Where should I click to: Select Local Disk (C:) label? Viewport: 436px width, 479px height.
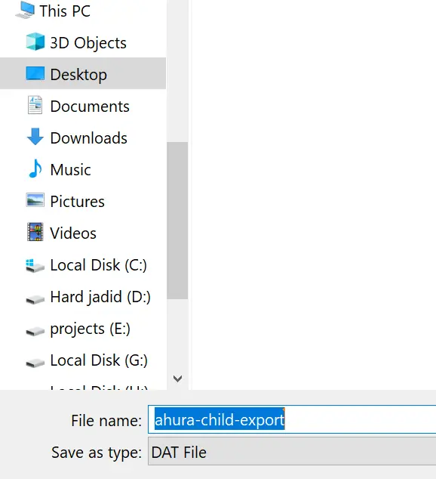click(99, 265)
